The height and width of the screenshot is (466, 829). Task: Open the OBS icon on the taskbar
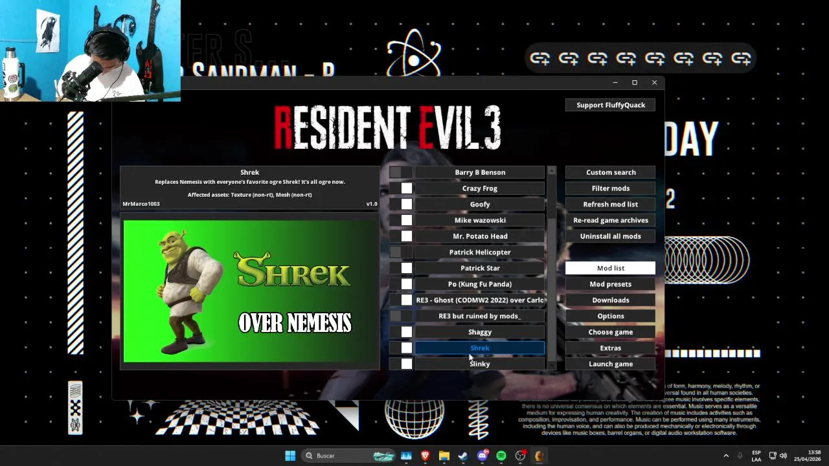coord(520,456)
